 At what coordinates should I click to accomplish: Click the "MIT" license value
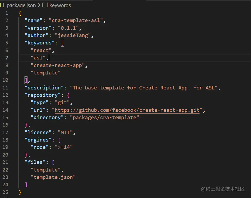click(65, 133)
